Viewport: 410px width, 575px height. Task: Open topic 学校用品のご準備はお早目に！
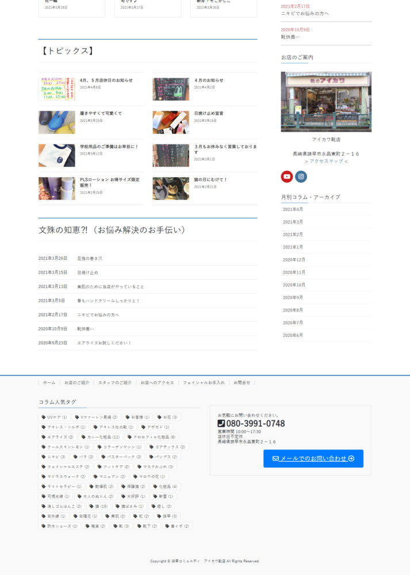pos(109,147)
